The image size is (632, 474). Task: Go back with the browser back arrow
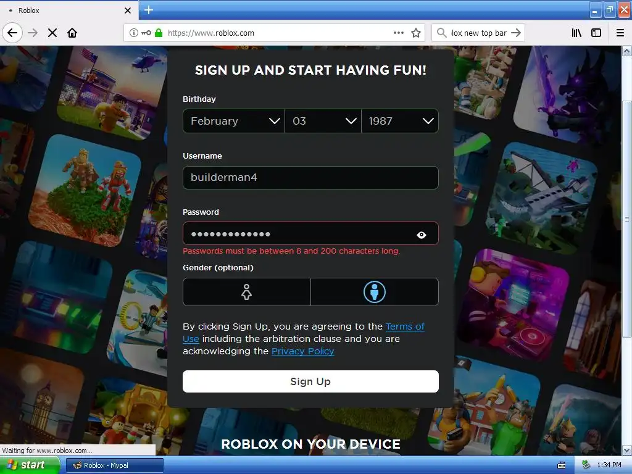pos(12,33)
